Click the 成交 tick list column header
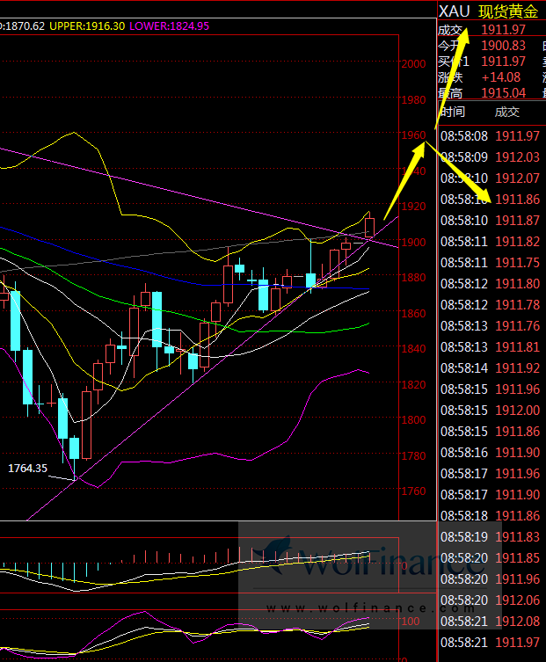This screenshot has height=662, width=546. coord(507,112)
